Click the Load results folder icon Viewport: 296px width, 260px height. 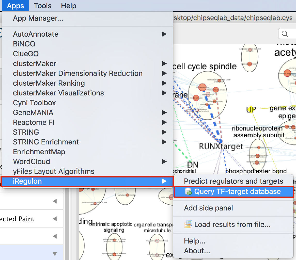[x=188, y=225]
